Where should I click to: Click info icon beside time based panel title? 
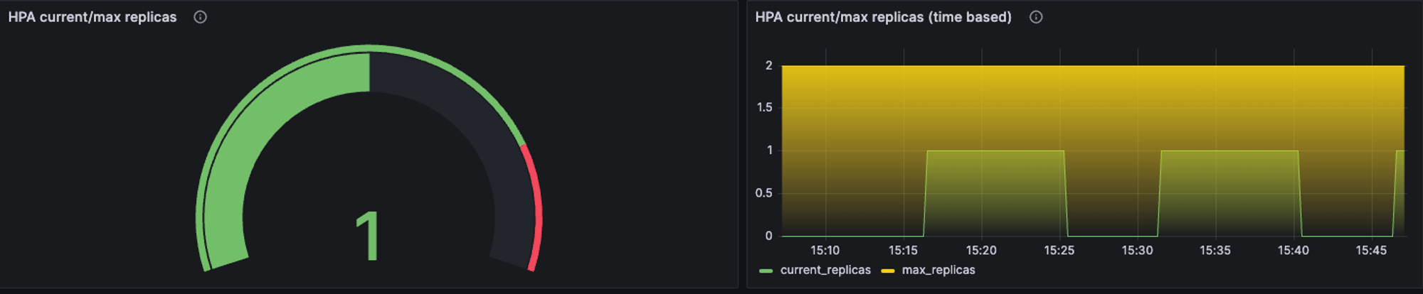1036,17
